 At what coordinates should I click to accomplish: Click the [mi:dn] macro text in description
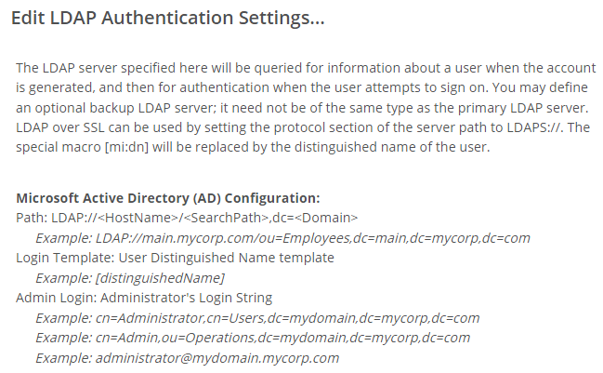click(x=126, y=147)
